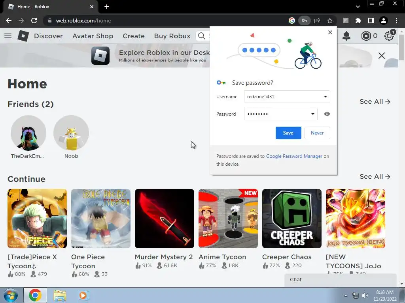Open the JoJo Tycoon (BETA) thumbnail
The width and height of the screenshot is (405, 303).
[356, 219]
